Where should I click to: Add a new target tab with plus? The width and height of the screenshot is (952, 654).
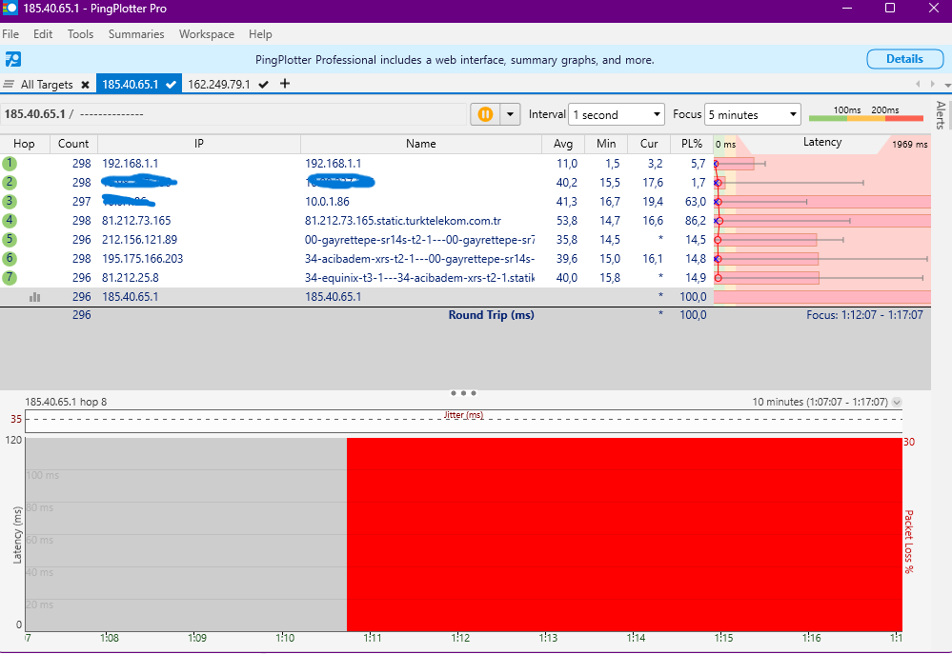tap(285, 84)
